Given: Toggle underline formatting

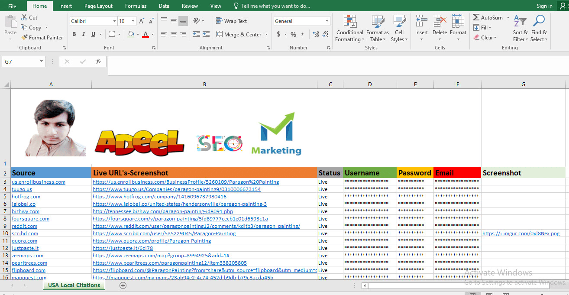Looking at the screenshot, I should 93,34.
